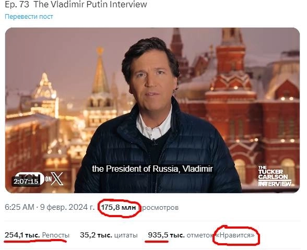Click the 35,2 тыс. quotes number
The image size is (307, 250).
[96, 235]
